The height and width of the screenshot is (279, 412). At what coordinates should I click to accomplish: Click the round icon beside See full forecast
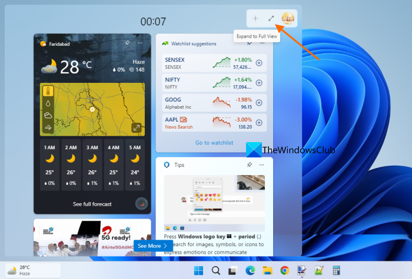pos(141,204)
